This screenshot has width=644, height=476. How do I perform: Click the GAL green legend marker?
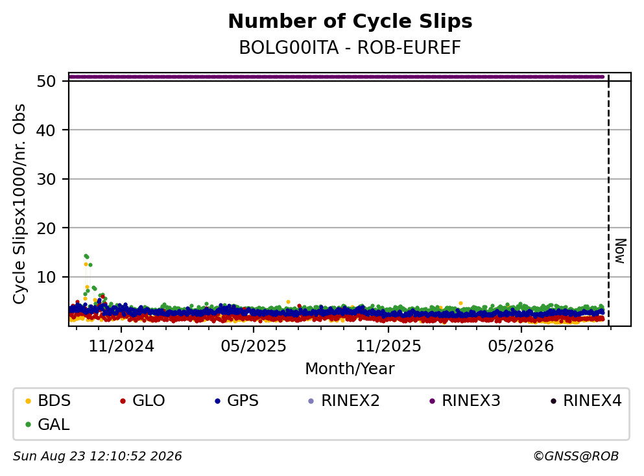[28, 425]
